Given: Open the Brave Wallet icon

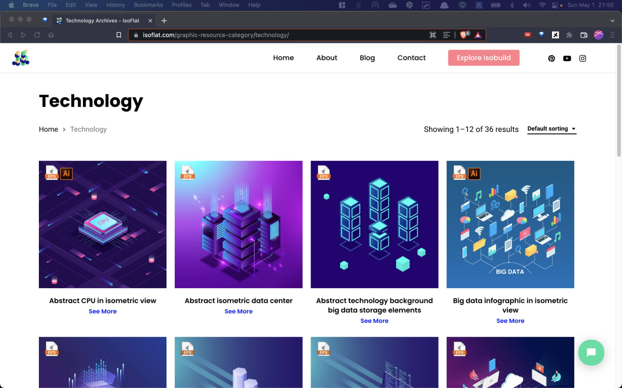Looking at the screenshot, I should tap(584, 35).
